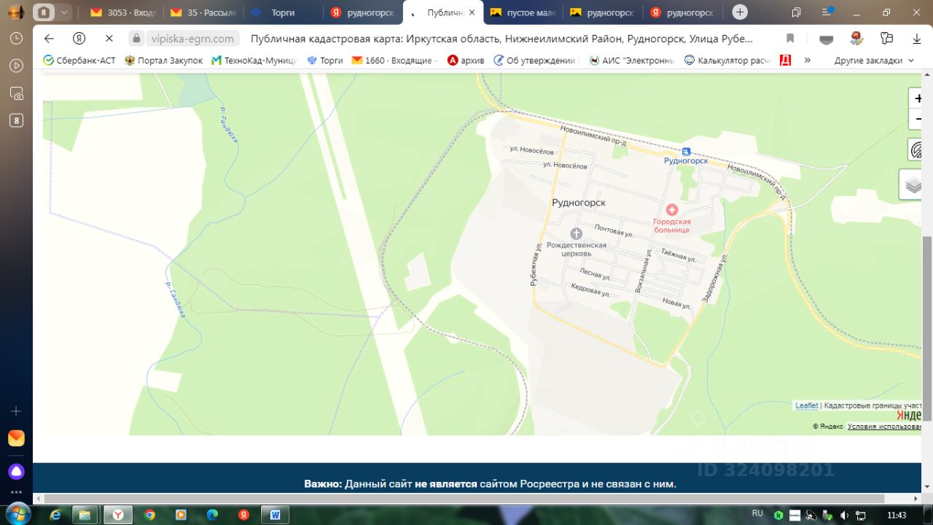
Task: Open Google Chrome from the taskbar
Action: click(149, 515)
